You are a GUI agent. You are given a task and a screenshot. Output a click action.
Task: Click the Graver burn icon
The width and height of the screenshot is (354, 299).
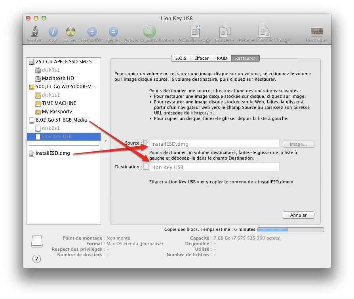point(70,31)
